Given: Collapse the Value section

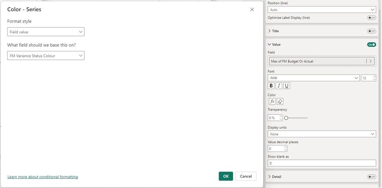Looking at the screenshot, I should 269,45.
